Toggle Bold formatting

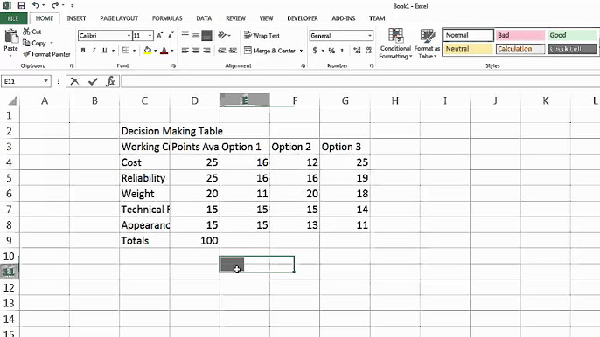click(x=83, y=51)
